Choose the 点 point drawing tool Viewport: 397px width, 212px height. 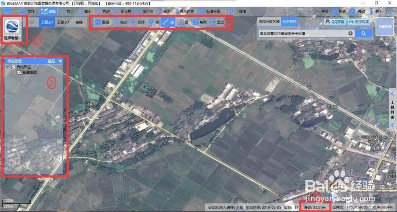coord(154,22)
